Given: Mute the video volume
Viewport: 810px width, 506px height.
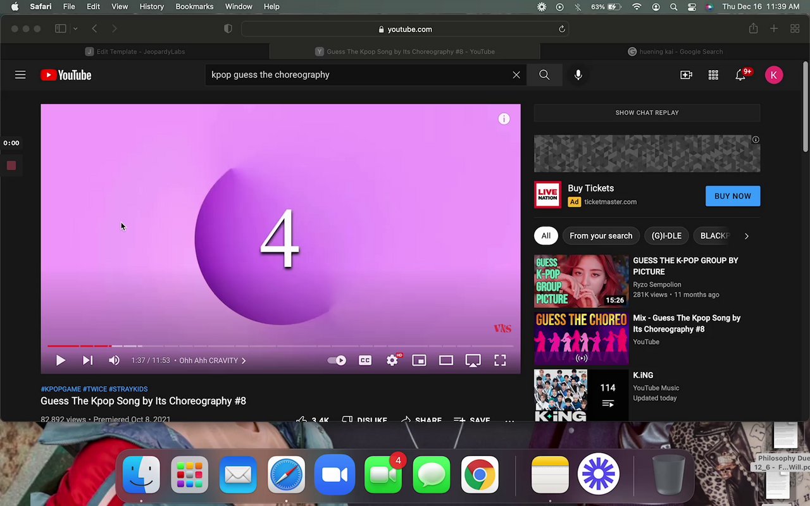Looking at the screenshot, I should point(114,360).
